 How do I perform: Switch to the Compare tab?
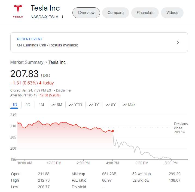click(x=115, y=13)
